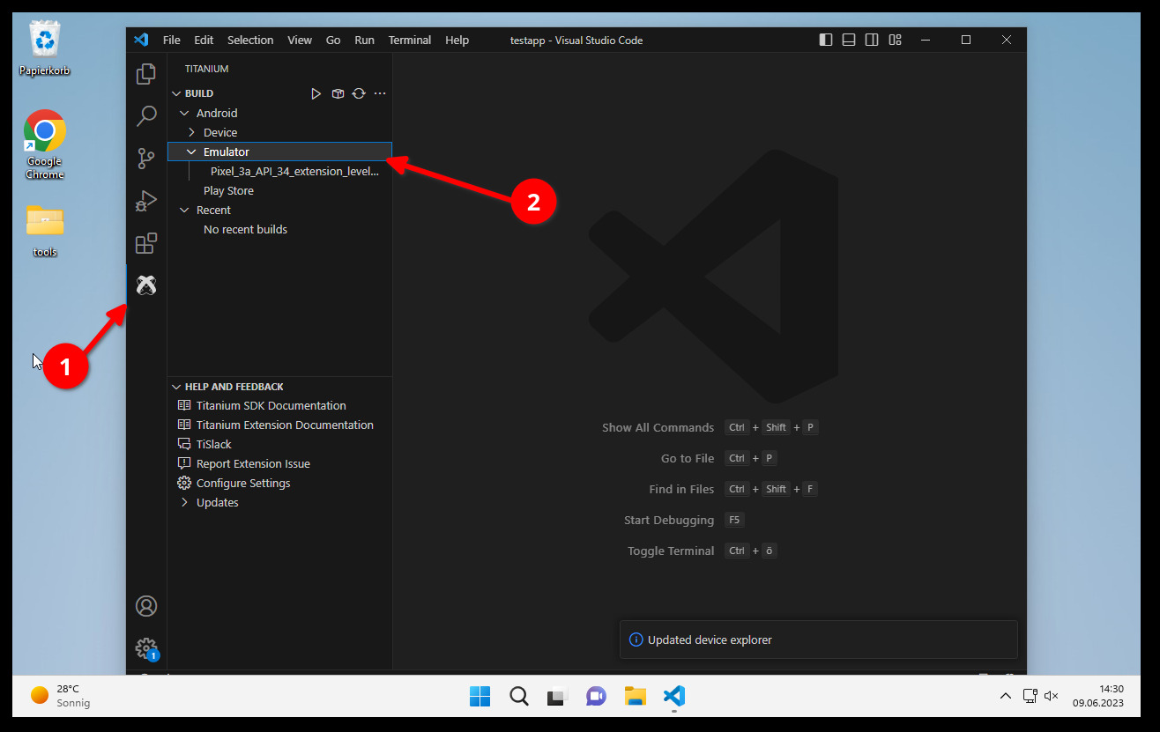Click the 'Updated device explorer' notification
Viewport: 1160px width, 732px height.
tap(819, 640)
